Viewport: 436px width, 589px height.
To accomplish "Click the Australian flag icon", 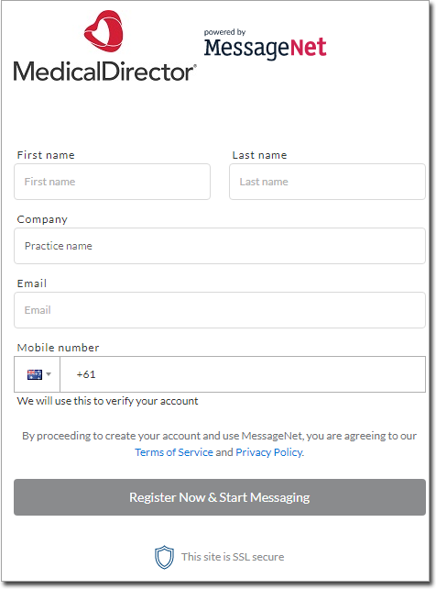I will tap(35, 374).
